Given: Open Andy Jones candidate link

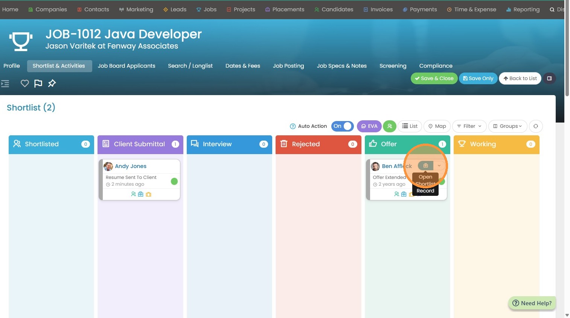Looking at the screenshot, I should click(x=131, y=166).
